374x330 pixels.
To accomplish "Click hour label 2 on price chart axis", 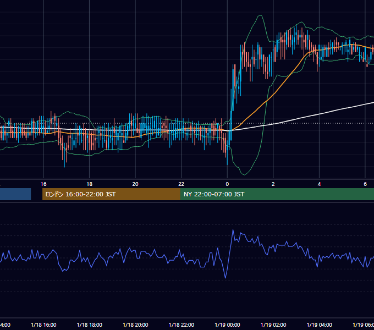I will click(x=273, y=184).
